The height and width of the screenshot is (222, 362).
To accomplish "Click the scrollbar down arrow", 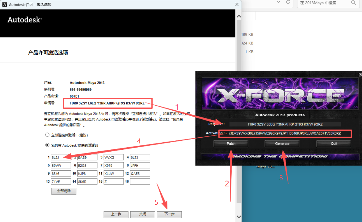I will click(239, 217).
